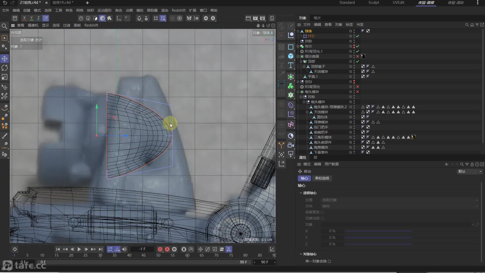Select the brush tool in left toolbar
The image size is (485, 273).
click(x=5, y=136)
